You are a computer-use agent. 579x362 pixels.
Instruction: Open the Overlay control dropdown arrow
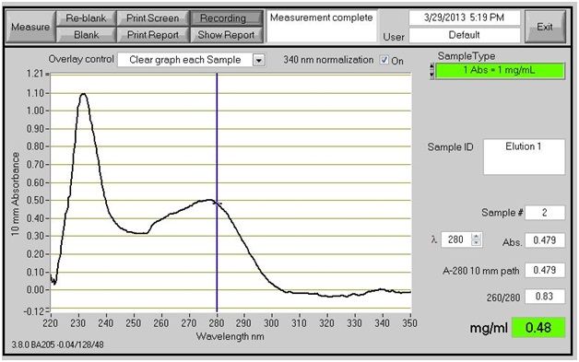tap(259, 60)
